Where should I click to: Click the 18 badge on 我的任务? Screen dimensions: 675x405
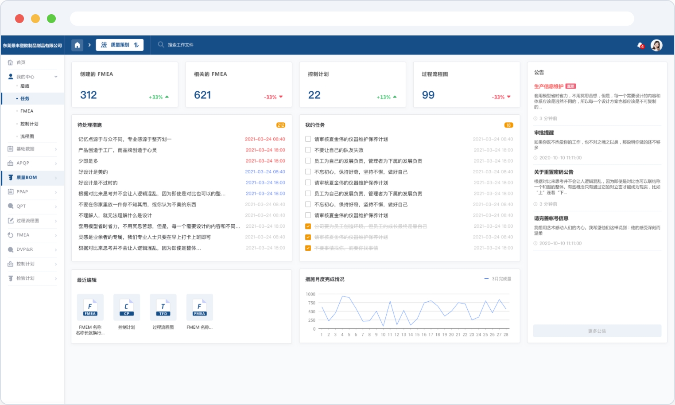coord(508,125)
